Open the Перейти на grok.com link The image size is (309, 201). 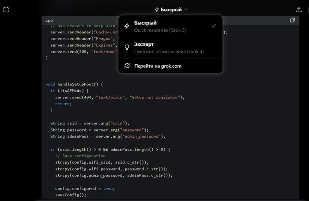point(158,66)
